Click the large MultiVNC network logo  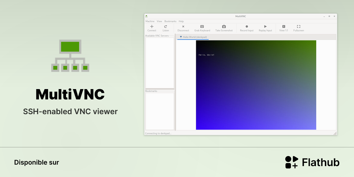[70, 56]
